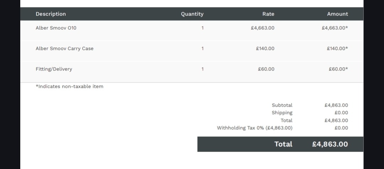Click the Rate column header
Viewport: 384px width, 169px height.
click(x=268, y=14)
